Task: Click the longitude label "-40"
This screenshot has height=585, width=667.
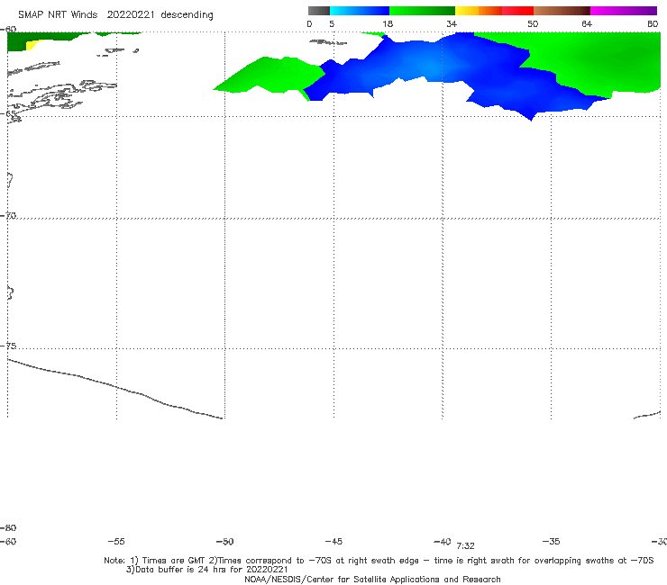Action: [443, 542]
